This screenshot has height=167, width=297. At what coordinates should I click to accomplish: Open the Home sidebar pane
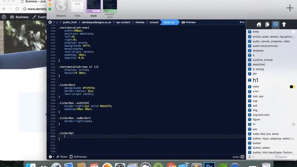[259, 25]
